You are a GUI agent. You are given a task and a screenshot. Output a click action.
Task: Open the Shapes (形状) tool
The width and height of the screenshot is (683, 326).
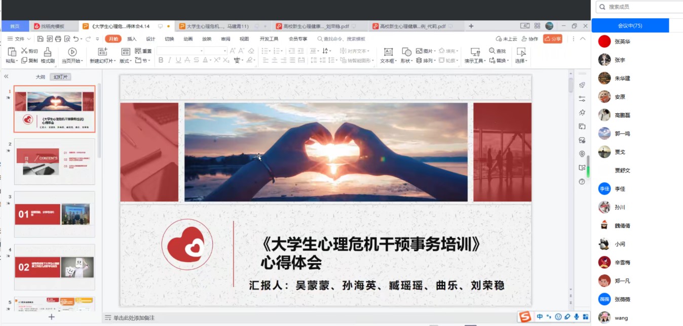tap(406, 52)
